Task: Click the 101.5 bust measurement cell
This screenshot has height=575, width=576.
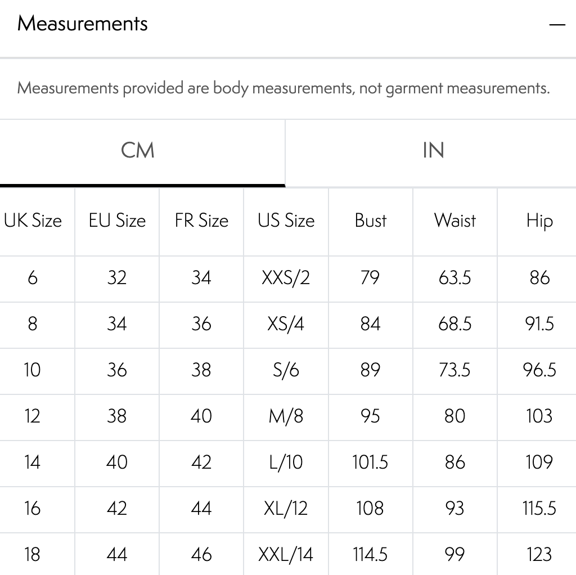Action: pos(370,462)
